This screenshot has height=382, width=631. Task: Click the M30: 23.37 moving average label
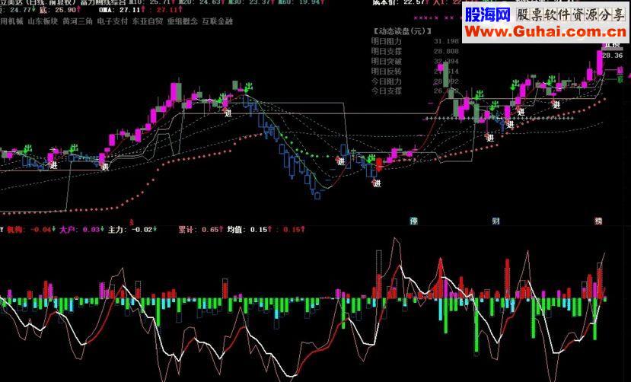click(252, 2)
